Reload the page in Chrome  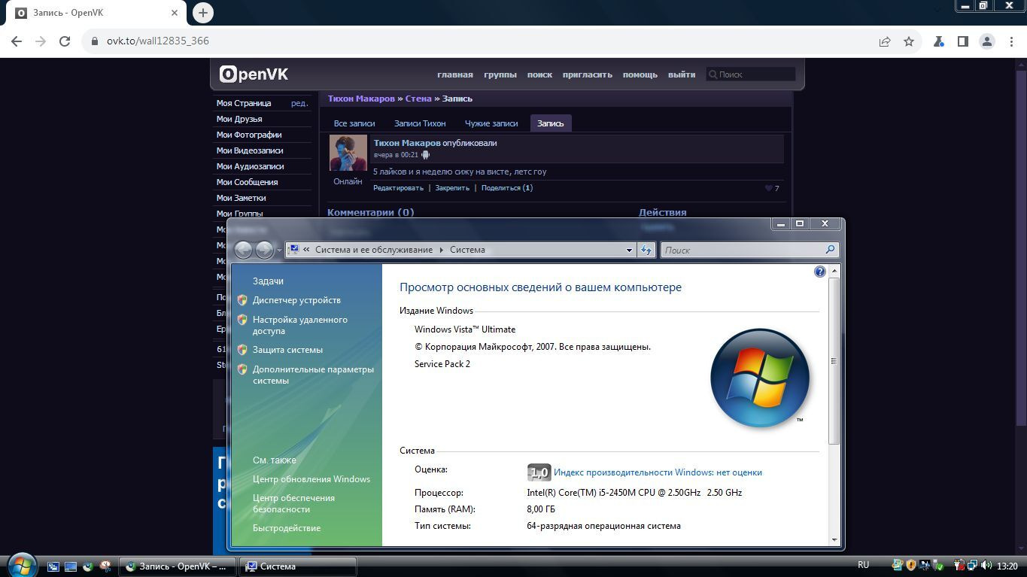(x=65, y=41)
